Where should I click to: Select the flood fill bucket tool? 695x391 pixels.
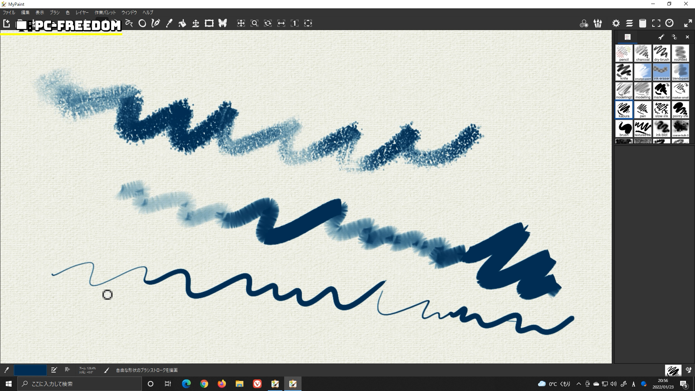[x=182, y=24]
